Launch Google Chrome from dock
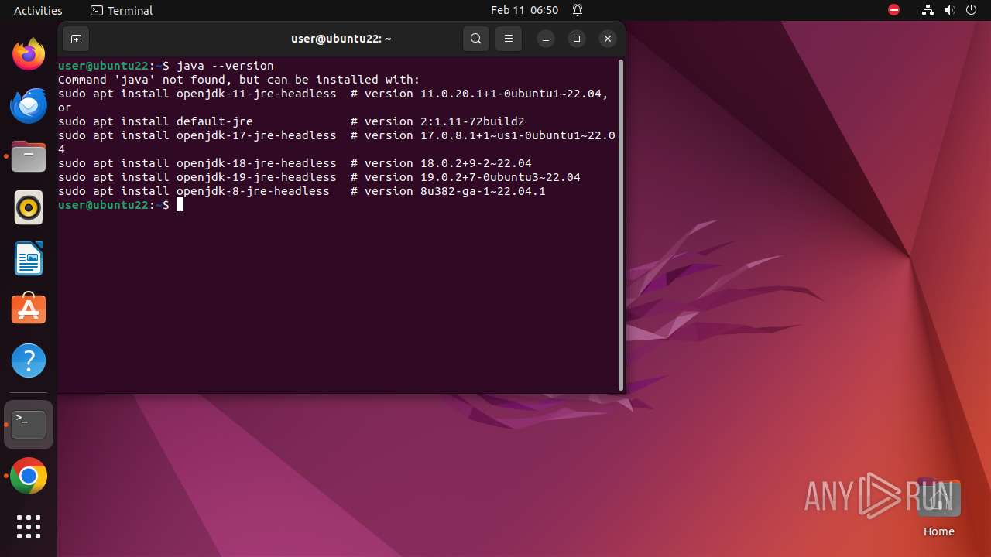 [x=29, y=477]
